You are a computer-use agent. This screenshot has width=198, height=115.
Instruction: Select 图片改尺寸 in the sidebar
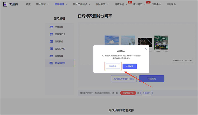tap(59, 34)
